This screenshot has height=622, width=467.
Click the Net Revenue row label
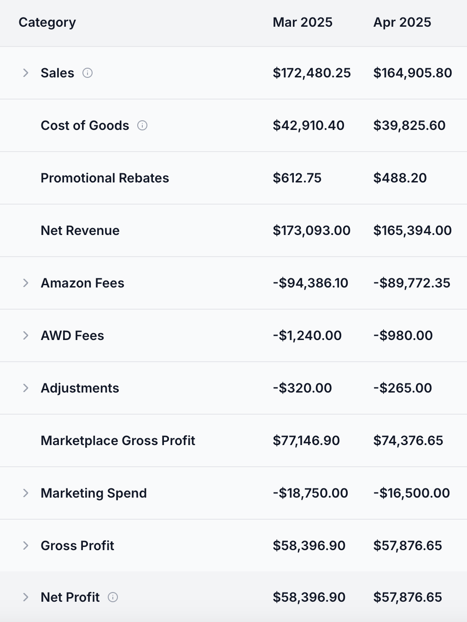80,230
